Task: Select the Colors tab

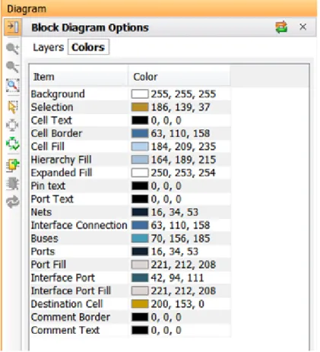Action: pos(88,47)
